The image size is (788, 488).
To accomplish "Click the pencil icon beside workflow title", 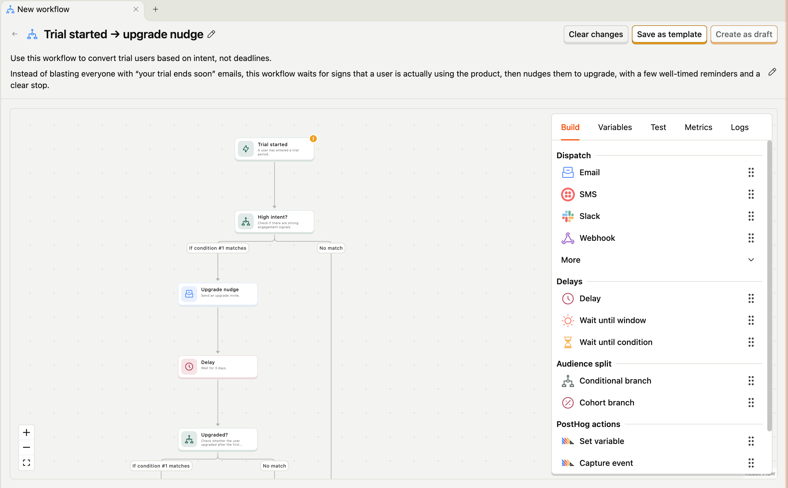I will pos(211,34).
